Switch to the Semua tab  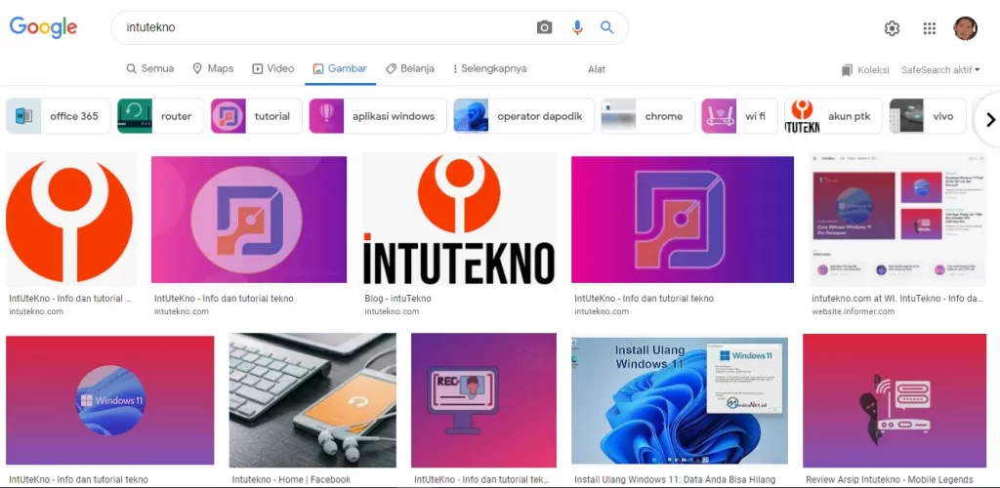pos(149,68)
